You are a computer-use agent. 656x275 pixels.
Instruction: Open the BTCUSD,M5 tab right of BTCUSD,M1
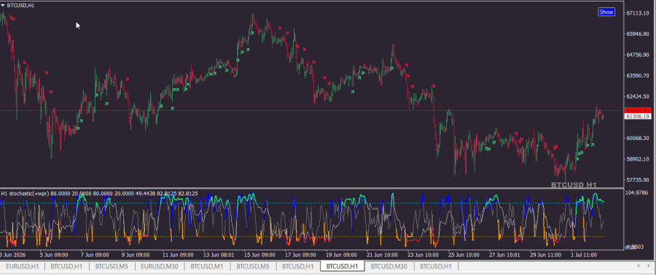pos(253,266)
